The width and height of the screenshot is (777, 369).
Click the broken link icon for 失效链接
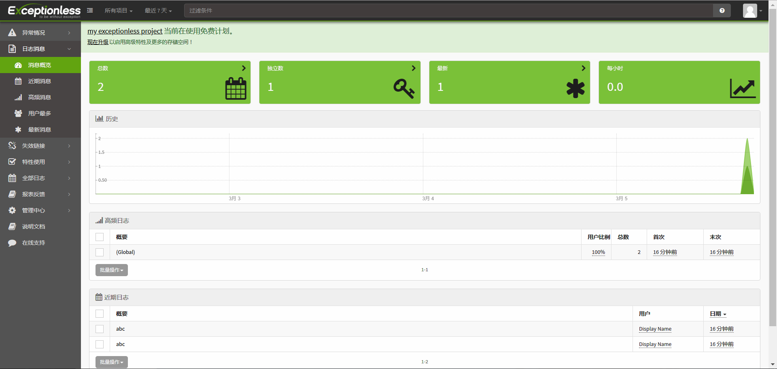12,146
